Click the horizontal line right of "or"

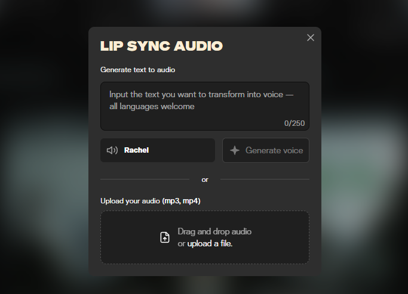[x=265, y=179]
